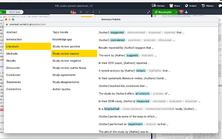The image size is (222, 139).
Task: Choose 'highlights' option in recent analysis phrase
Action: 152,71
